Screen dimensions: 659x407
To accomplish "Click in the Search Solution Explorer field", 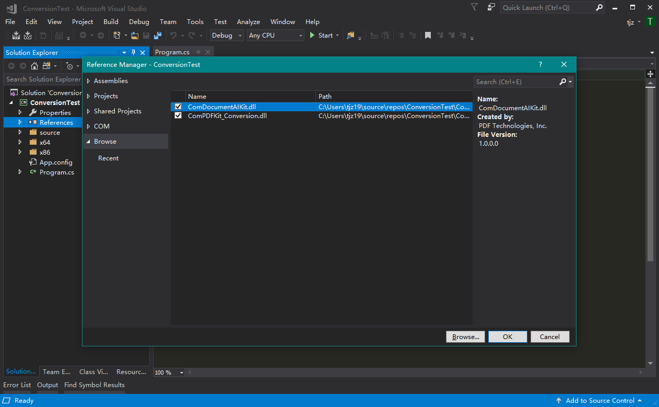I will [43, 79].
